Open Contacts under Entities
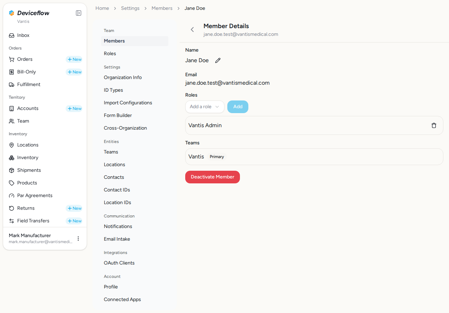This screenshot has width=449, height=313. [135, 177]
